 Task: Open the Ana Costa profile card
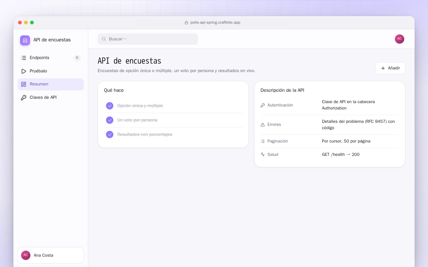pos(50,255)
